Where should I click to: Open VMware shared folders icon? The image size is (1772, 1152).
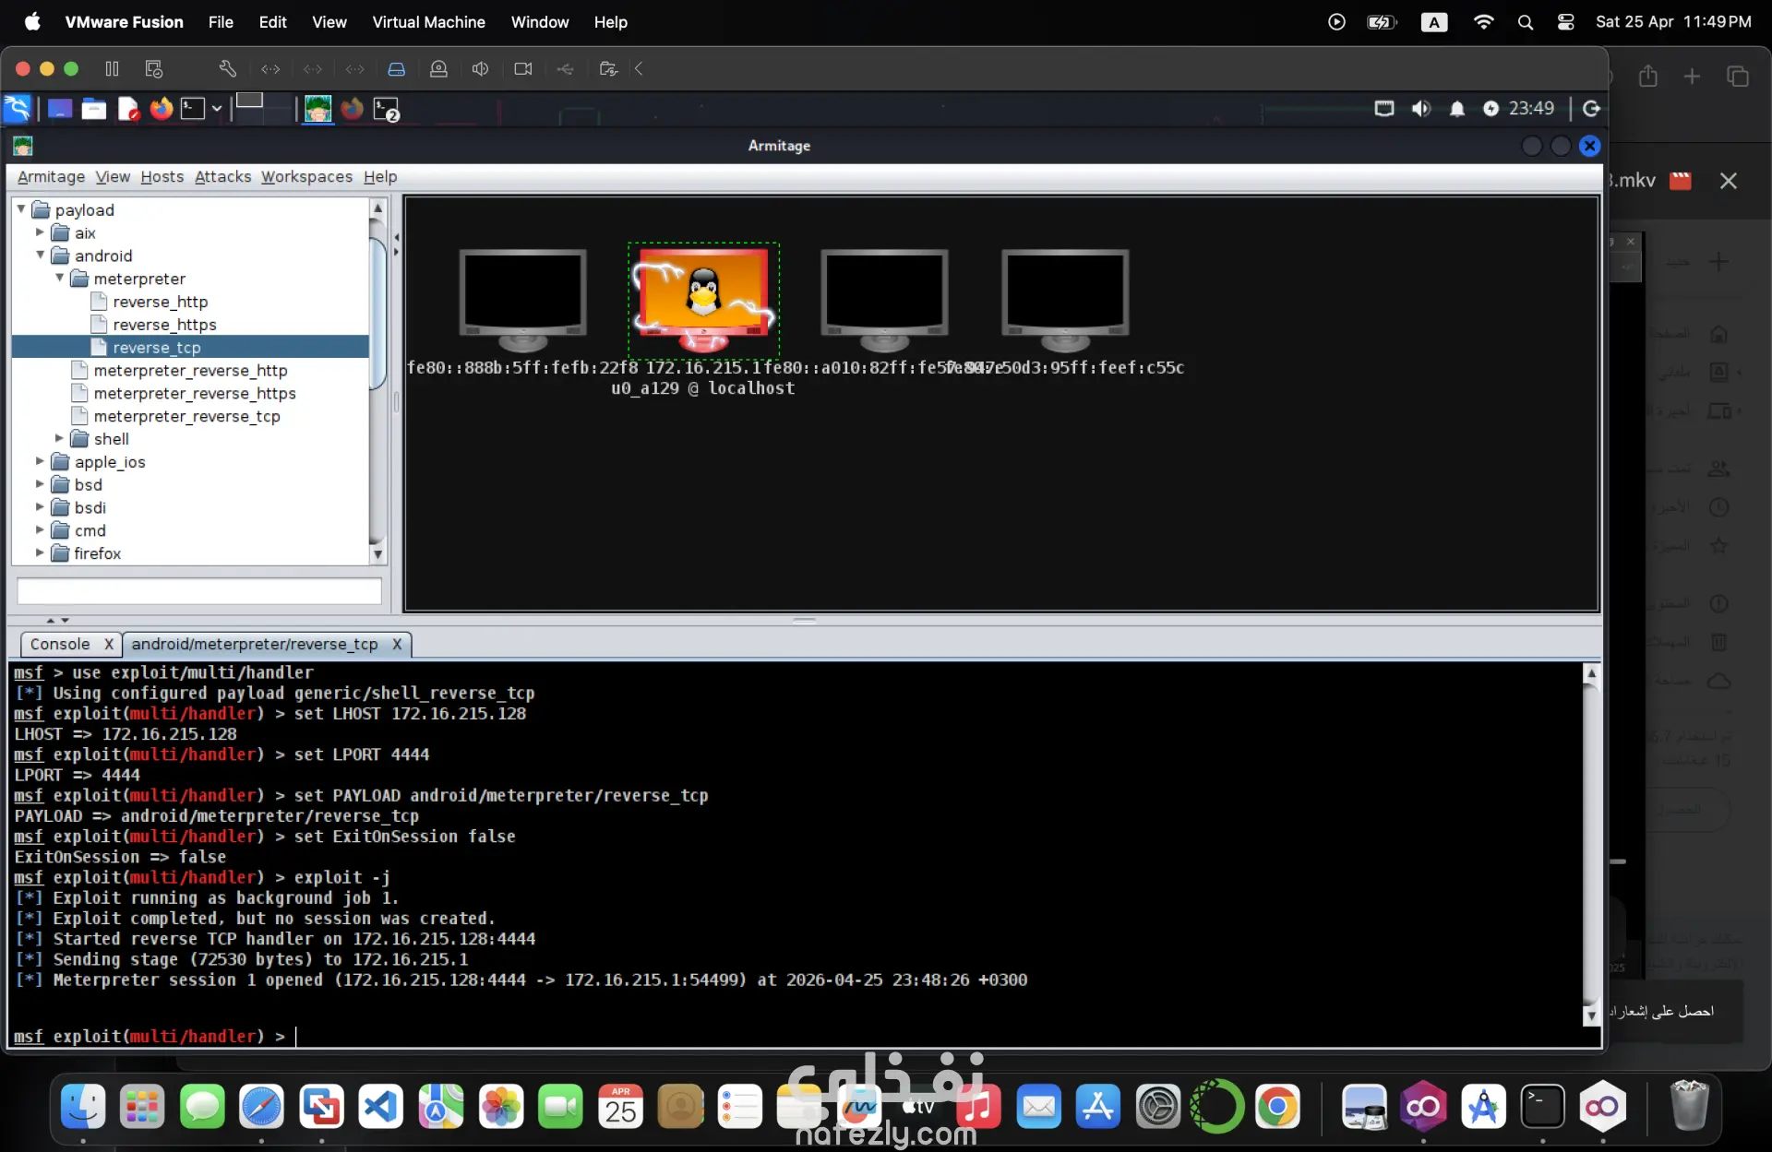(x=607, y=68)
